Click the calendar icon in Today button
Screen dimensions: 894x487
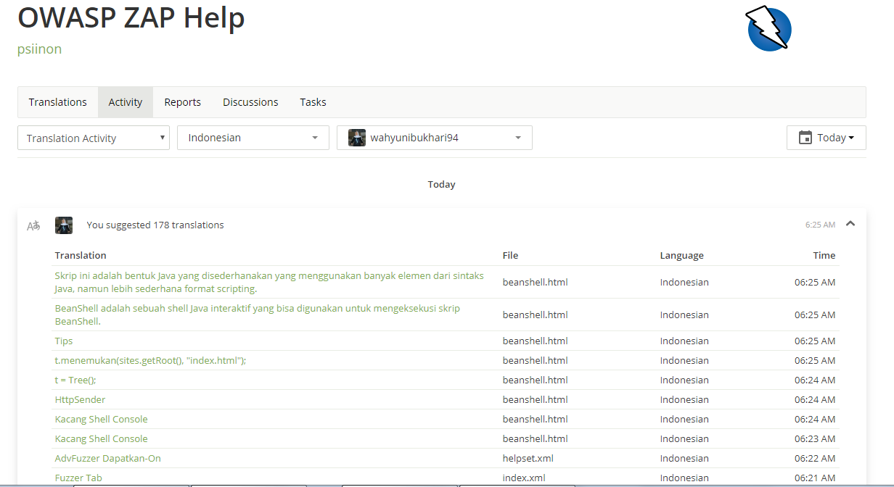click(x=805, y=138)
